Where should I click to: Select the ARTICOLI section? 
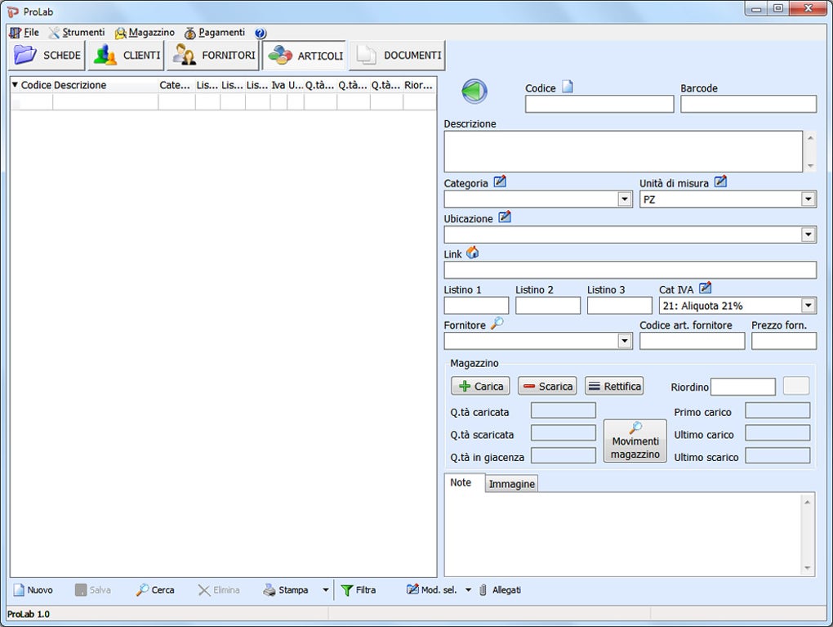coord(305,56)
